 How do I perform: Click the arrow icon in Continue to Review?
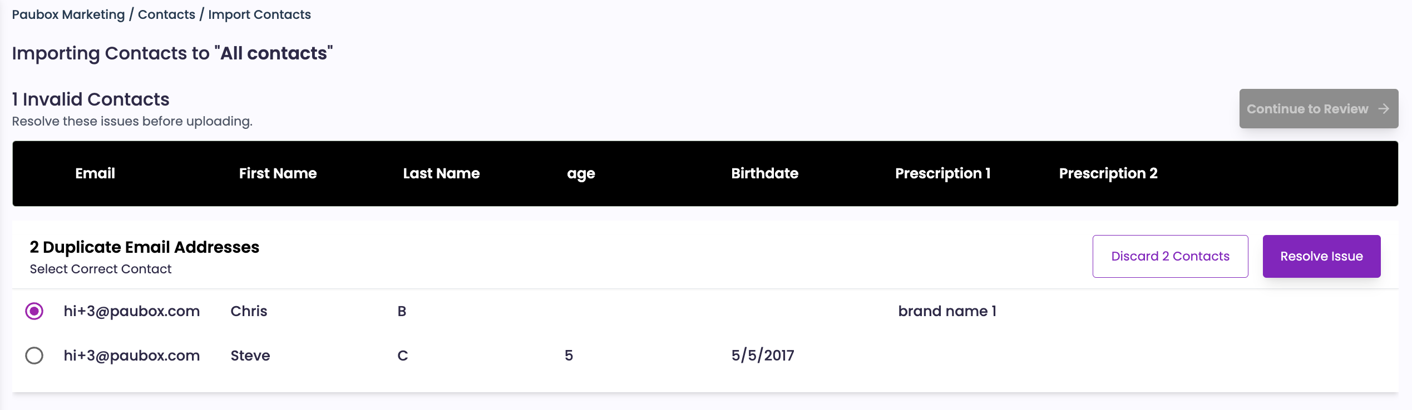click(1384, 109)
